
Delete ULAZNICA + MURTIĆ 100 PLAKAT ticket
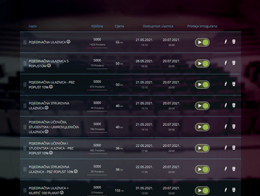(x=234, y=190)
